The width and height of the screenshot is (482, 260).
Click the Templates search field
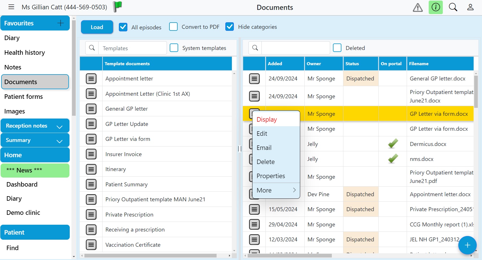[x=132, y=48]
